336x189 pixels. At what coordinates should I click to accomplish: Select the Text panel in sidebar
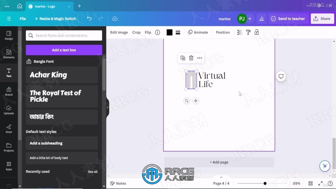click(x=9, y=73)
